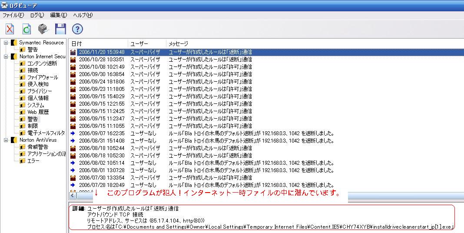Viewport: 464px width, 233px height.
Task: Open the ファイル(F) menu
Action: [x=13, y=15]
